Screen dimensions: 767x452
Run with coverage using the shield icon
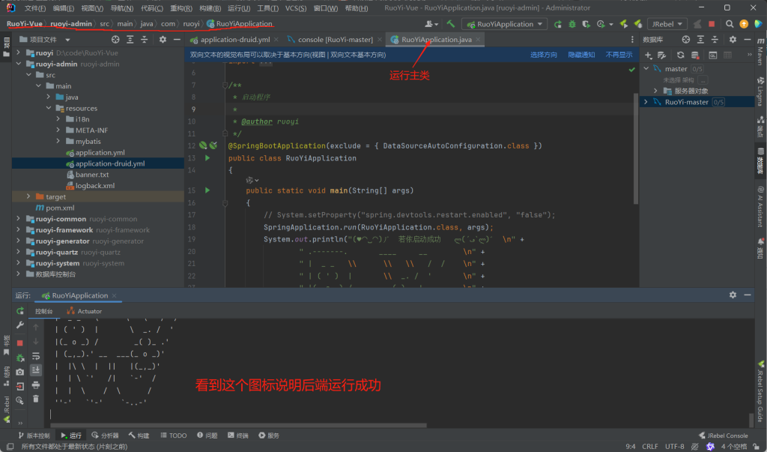click(586, 24)
